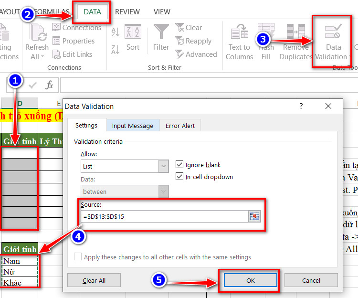Check Apply these changes to all other cells

[x=78, y=256]
